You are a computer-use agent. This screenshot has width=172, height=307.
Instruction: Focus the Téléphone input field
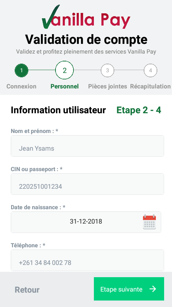(x=87, y=260)
